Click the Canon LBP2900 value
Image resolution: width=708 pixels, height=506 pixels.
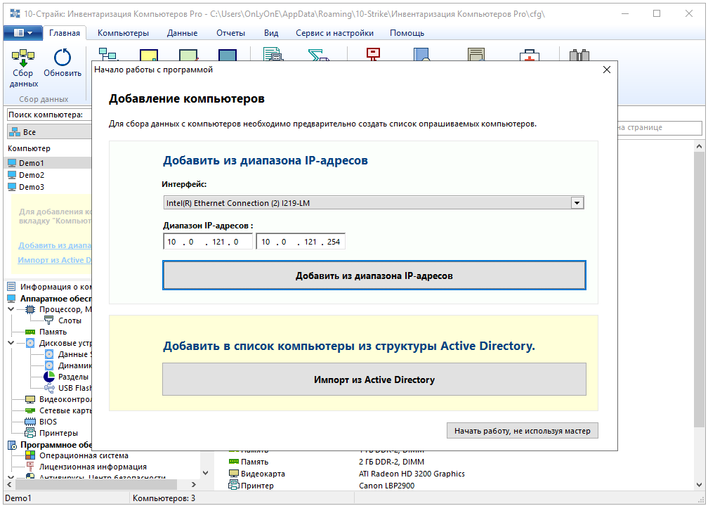tap(386, 486)
